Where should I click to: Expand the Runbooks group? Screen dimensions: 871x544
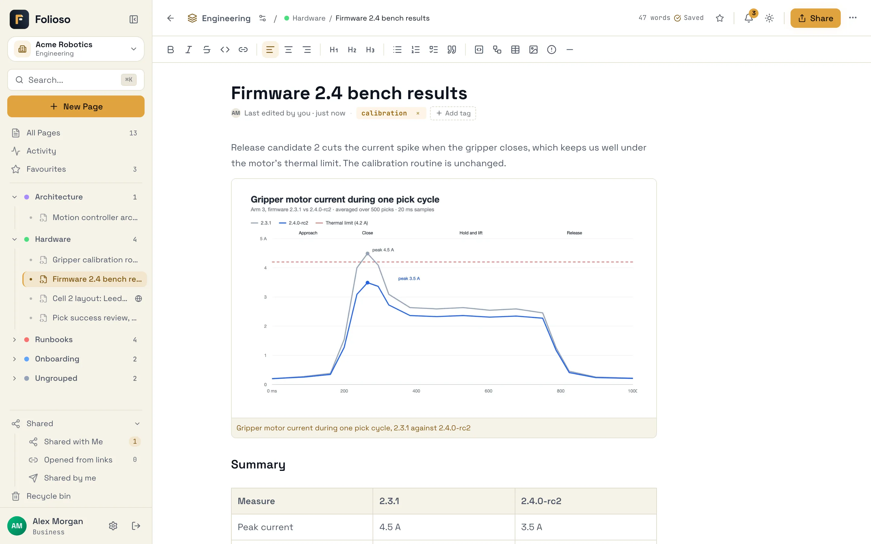point(15,340)
